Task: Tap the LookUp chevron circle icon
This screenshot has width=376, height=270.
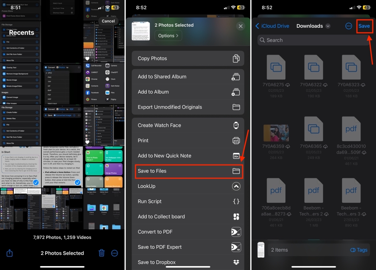Action: click(x=236, y=186)
